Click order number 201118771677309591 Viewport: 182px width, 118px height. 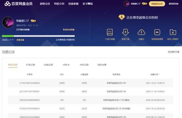[30, 91]
